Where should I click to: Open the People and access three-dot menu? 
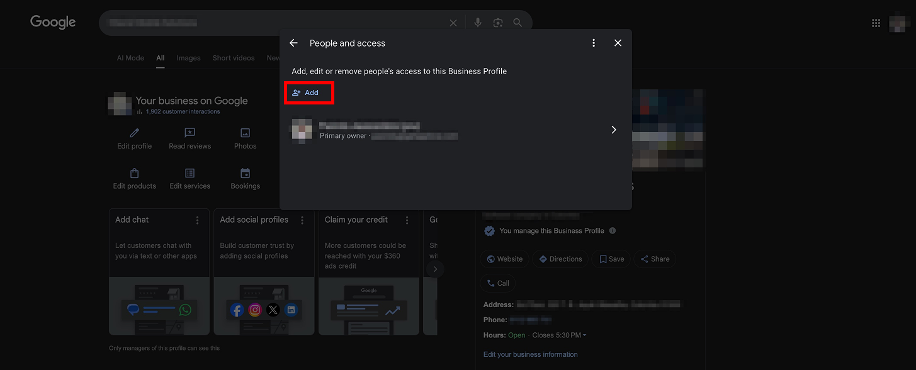tap(593, 43)
